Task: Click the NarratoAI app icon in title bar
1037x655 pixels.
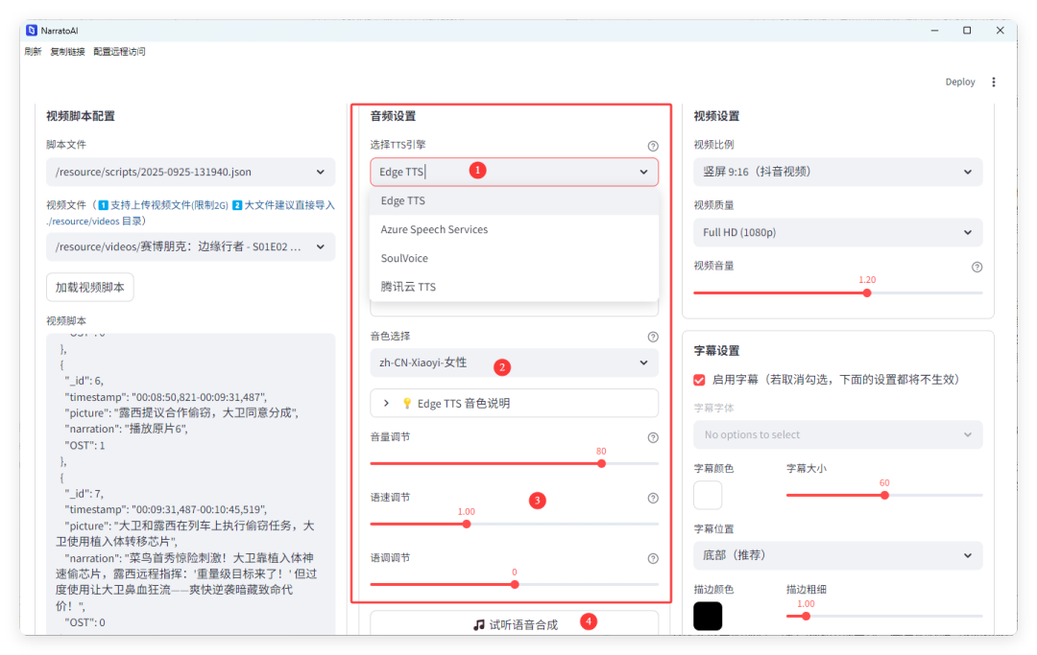Action: click(x=32, y=31)
